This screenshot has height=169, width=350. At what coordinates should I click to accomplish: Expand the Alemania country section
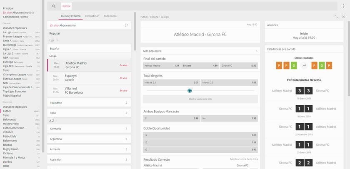coord(89,129)
